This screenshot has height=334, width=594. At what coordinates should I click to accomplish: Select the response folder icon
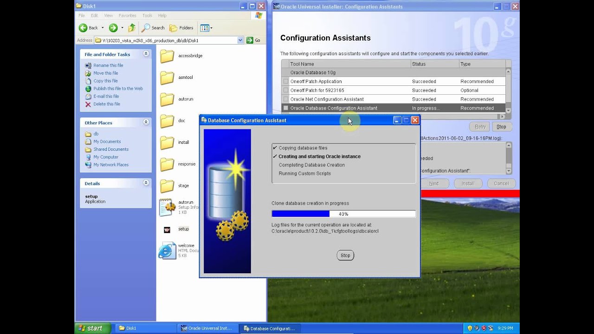click(x=167, y=164)
